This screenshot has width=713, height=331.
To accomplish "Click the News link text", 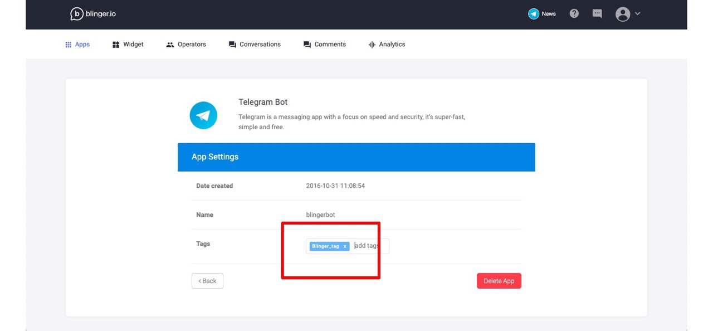I will pos(549,14).
